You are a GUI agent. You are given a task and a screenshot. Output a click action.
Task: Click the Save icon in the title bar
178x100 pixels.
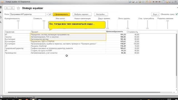pos(130,2)
